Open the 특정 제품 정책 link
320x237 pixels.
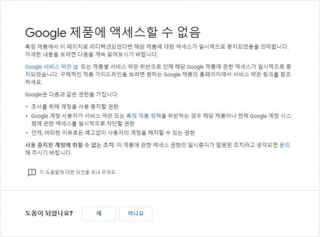click(x=143, y=116)
